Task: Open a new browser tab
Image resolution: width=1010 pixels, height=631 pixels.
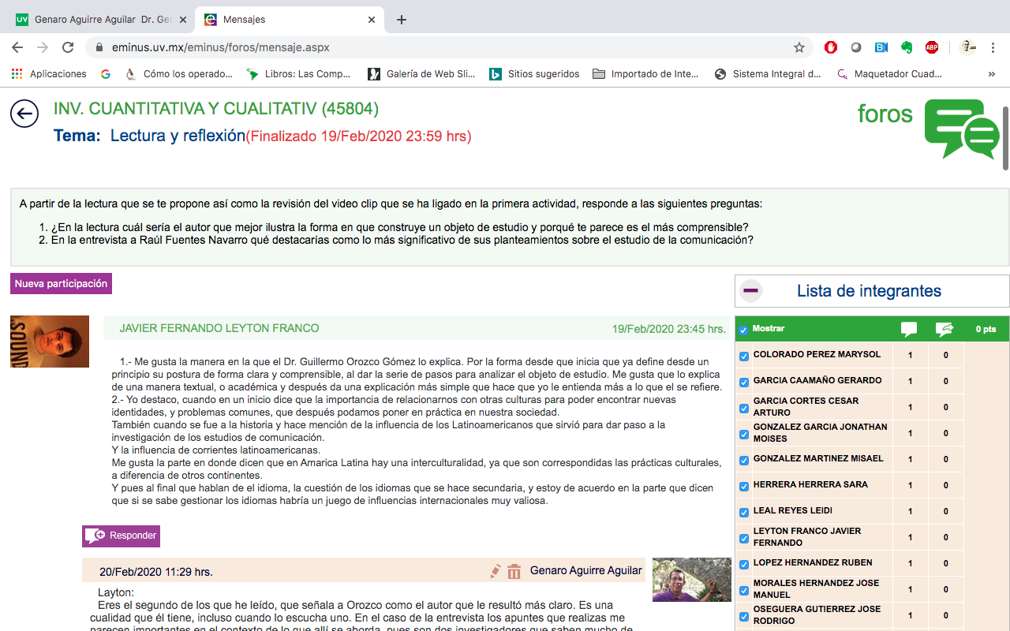Action: (x=402, y=20)
